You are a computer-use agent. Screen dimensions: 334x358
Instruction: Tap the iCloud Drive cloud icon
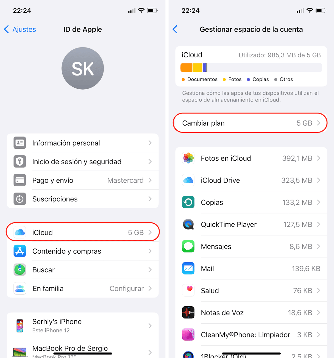[188, 180]
